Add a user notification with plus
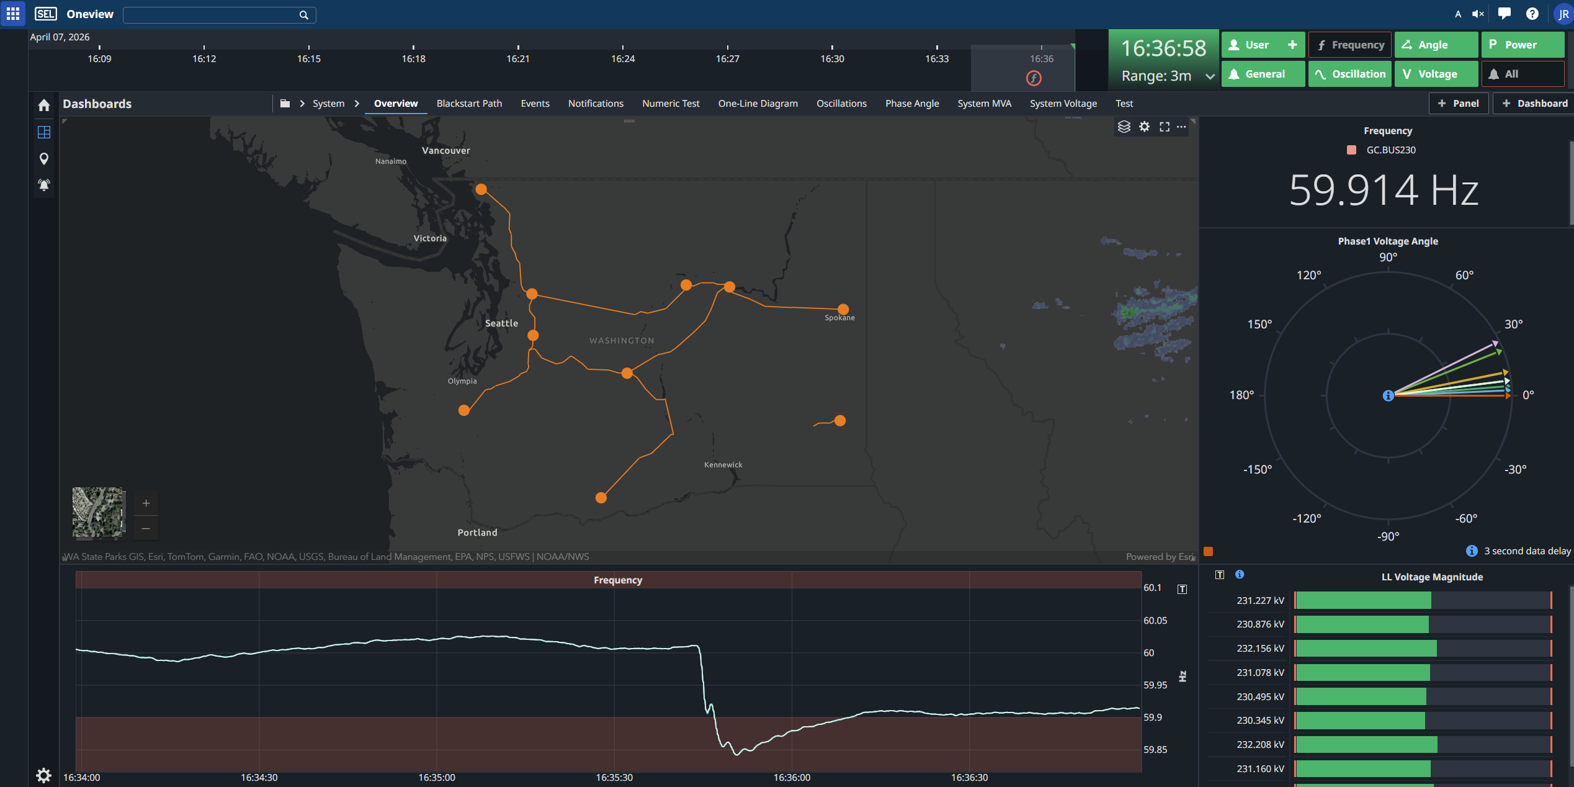 (x=1292, y=45)
